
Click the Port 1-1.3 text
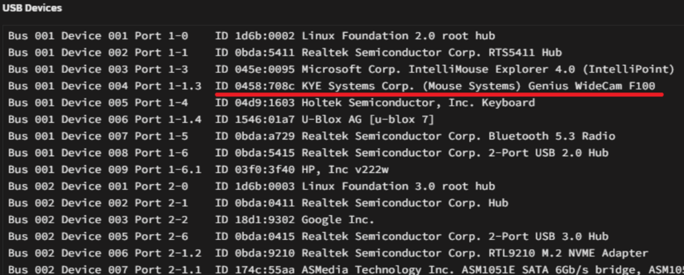[168, 86]
